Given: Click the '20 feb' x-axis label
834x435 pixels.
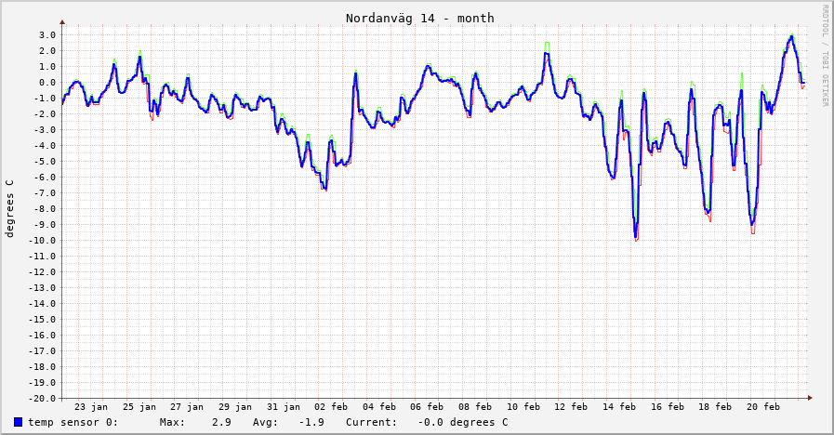Looking at the screenshot, I should click(764, 407).
